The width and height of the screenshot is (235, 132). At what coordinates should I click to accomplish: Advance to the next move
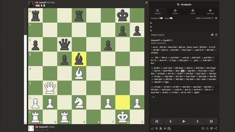pyautogui.click(x=198, y=121)
